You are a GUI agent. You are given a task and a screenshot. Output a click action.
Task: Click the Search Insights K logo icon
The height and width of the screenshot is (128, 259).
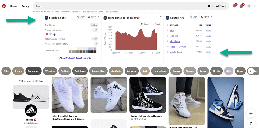click(x=46, y=18)
